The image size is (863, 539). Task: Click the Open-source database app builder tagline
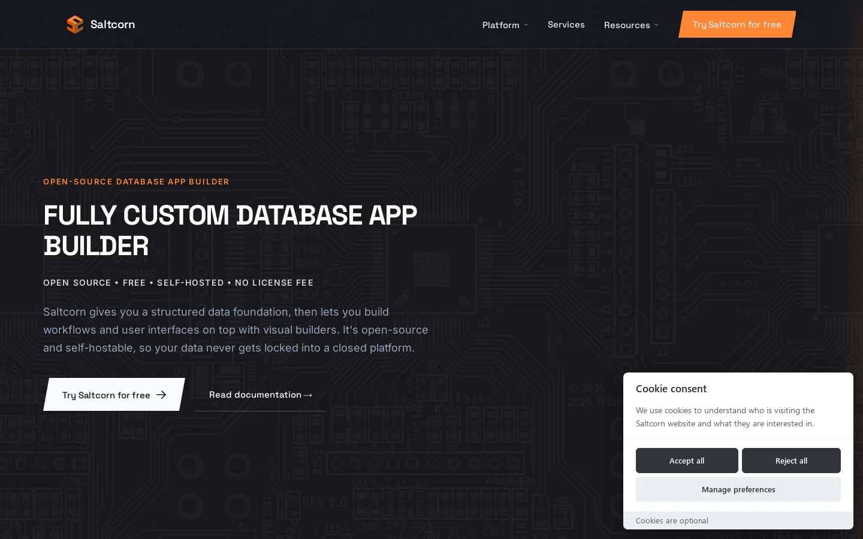pos(136,181)
